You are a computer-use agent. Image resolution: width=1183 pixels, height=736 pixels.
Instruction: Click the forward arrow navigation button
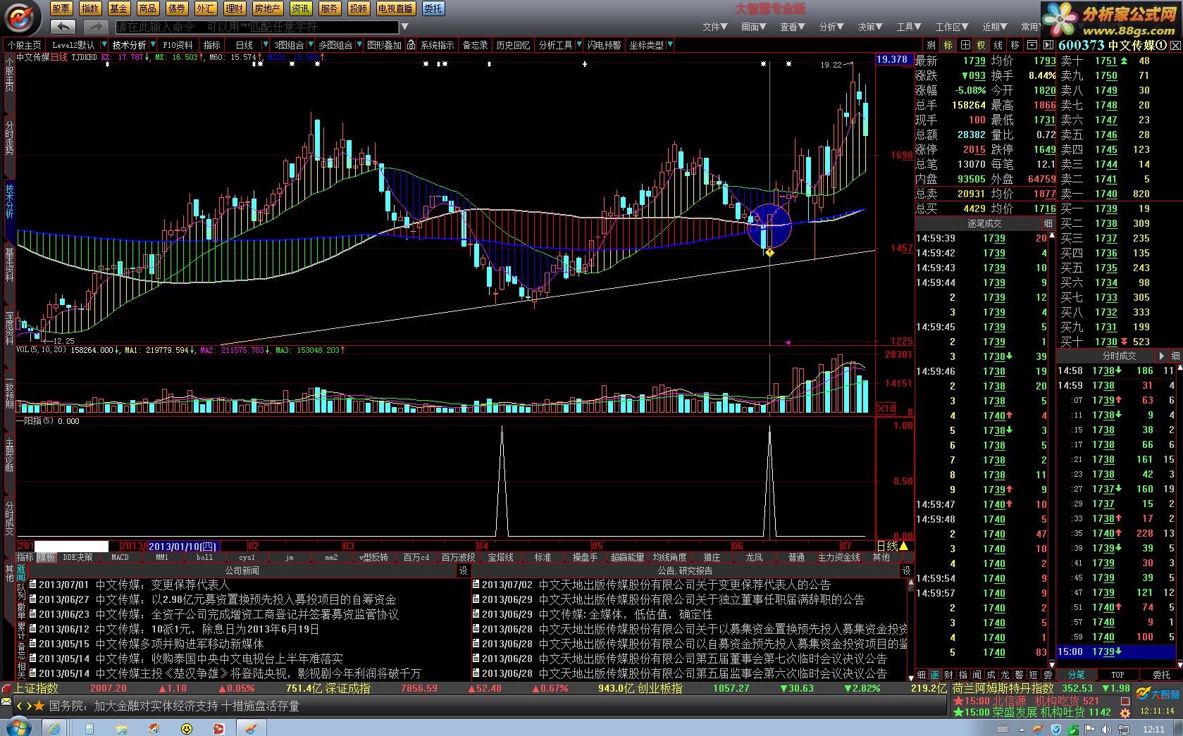pyautogui.click(x=94, y=27)
